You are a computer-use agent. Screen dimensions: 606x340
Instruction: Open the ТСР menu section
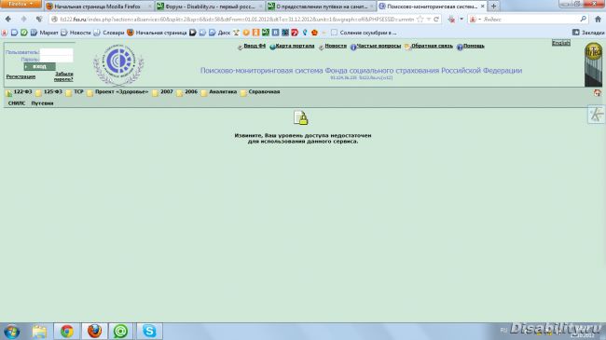coord(79,92)
